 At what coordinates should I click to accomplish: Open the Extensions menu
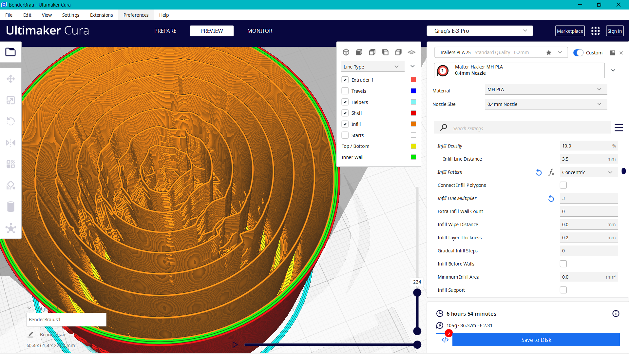click(101, 15)
